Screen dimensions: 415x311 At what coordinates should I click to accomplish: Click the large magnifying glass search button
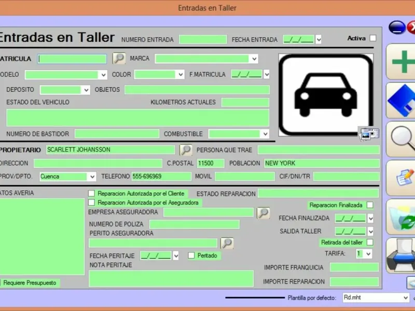[x=400, y=139]
